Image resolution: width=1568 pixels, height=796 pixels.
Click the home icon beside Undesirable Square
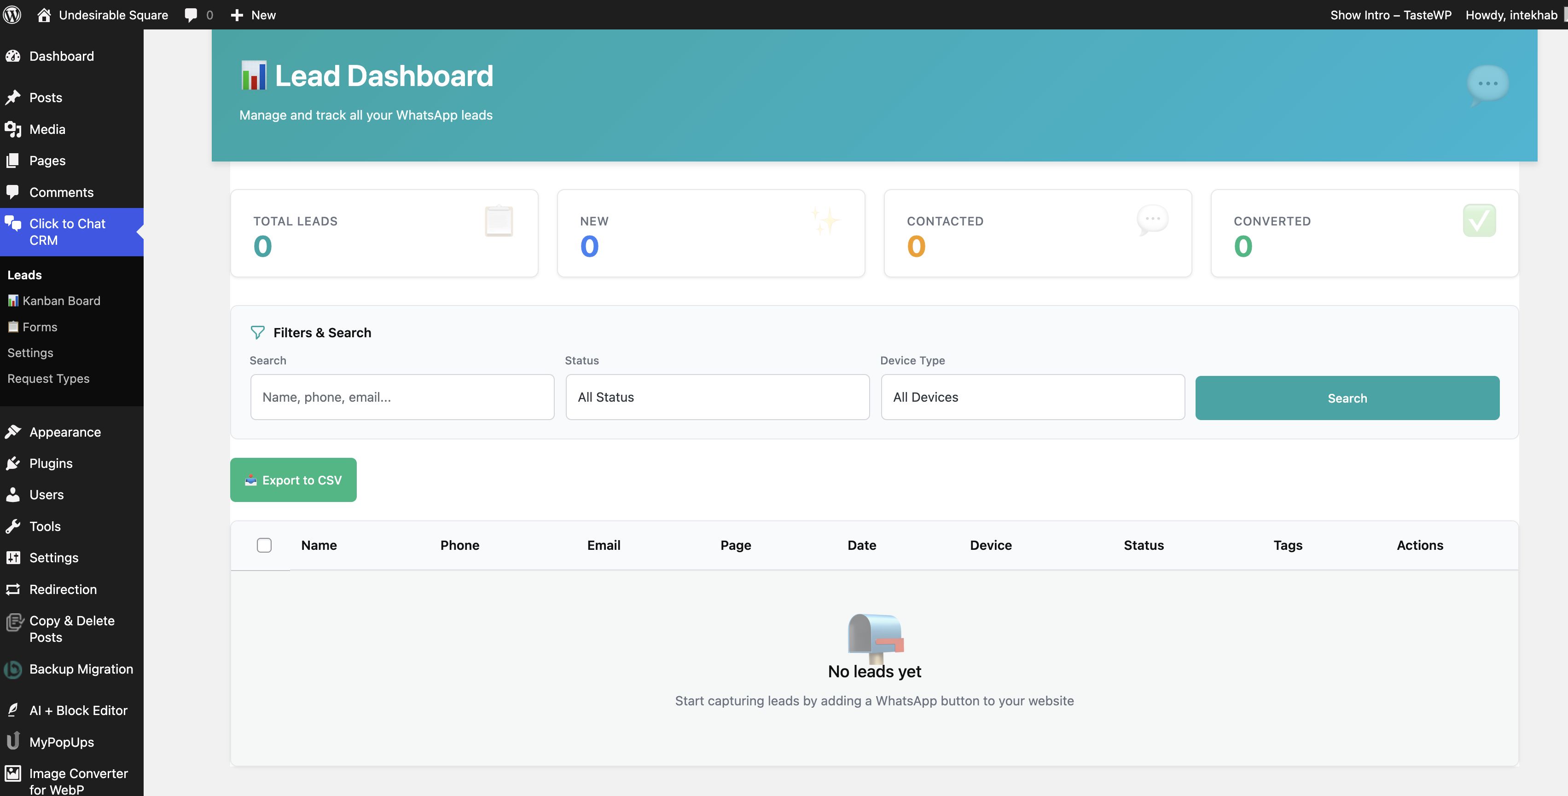pyautogui.click(x=44, y=15)
